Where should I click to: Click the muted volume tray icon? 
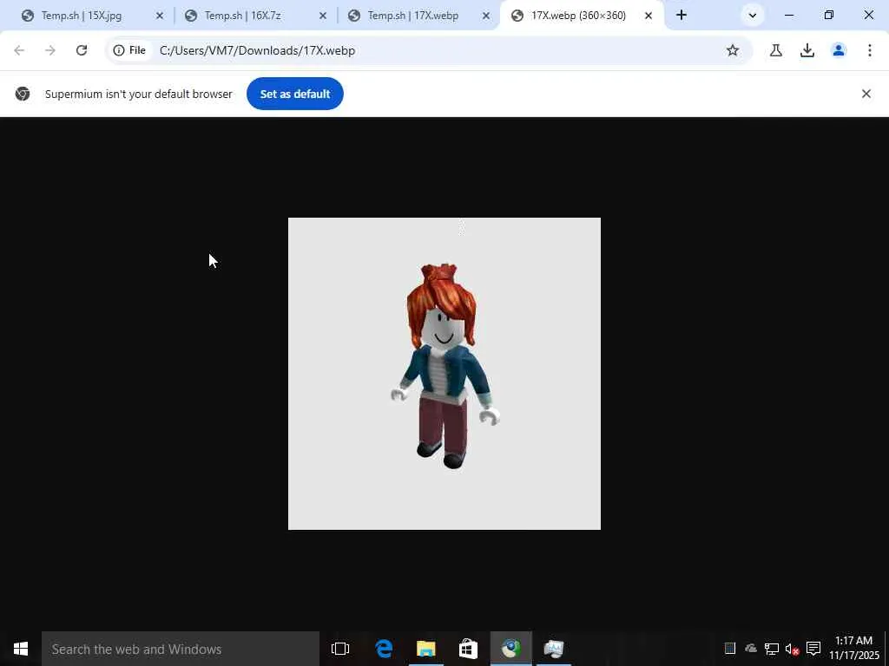click(x=792, y=649)
